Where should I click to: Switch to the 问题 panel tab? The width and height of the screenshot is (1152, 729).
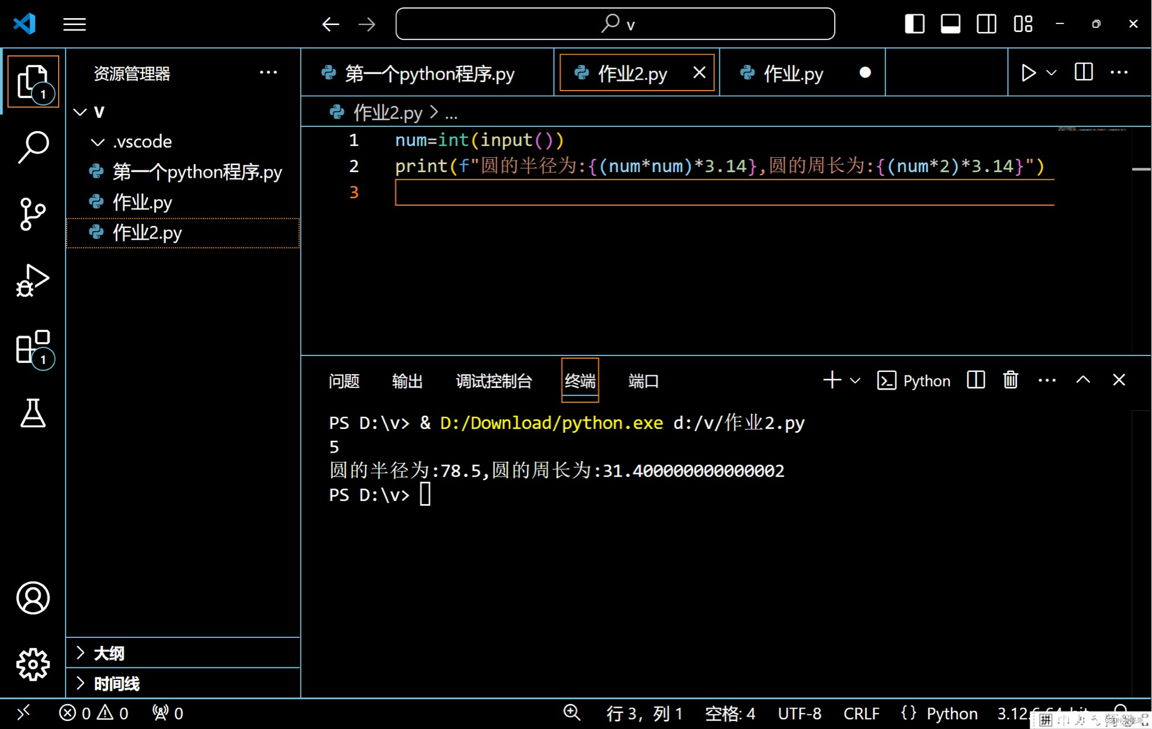tap(344, 380)
